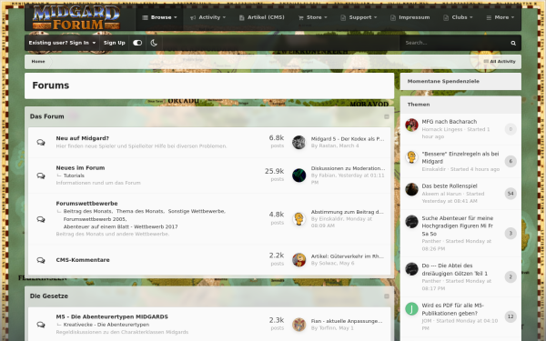
Task: Open latest post Midgard 5 - Der Kodex
Action: tap(348, 139)
